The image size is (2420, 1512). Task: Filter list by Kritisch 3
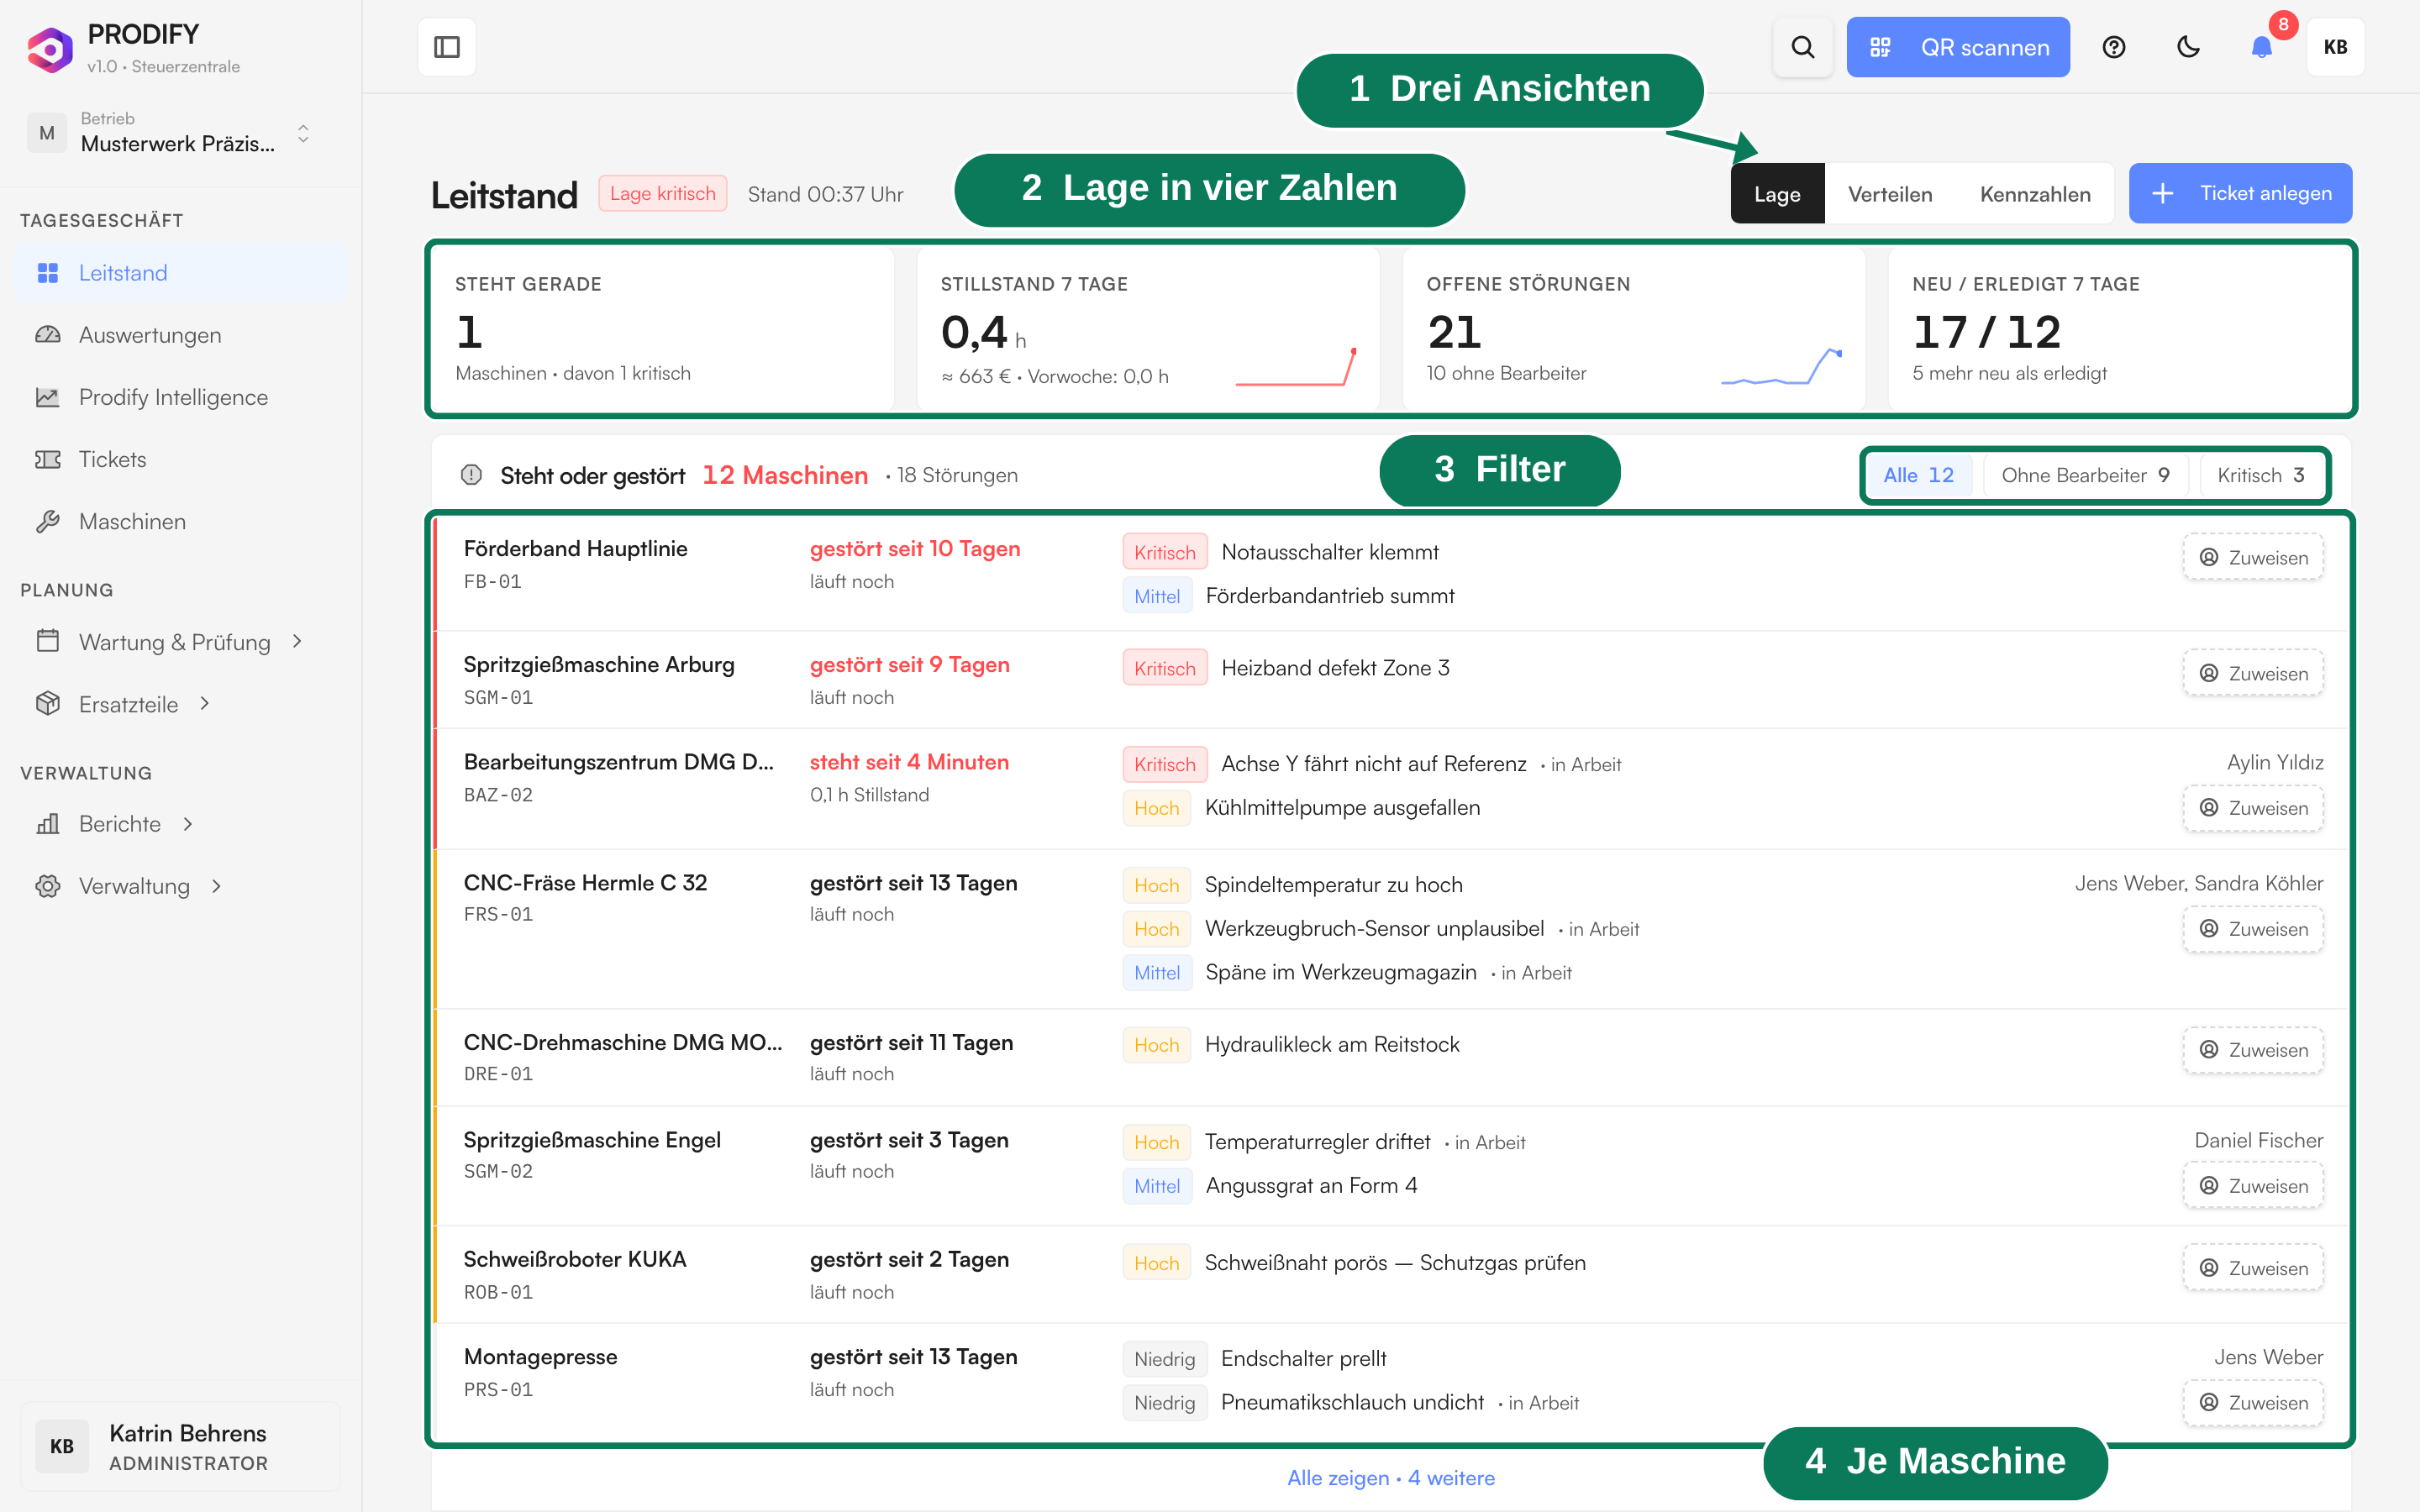click(x=2260, y=475)
